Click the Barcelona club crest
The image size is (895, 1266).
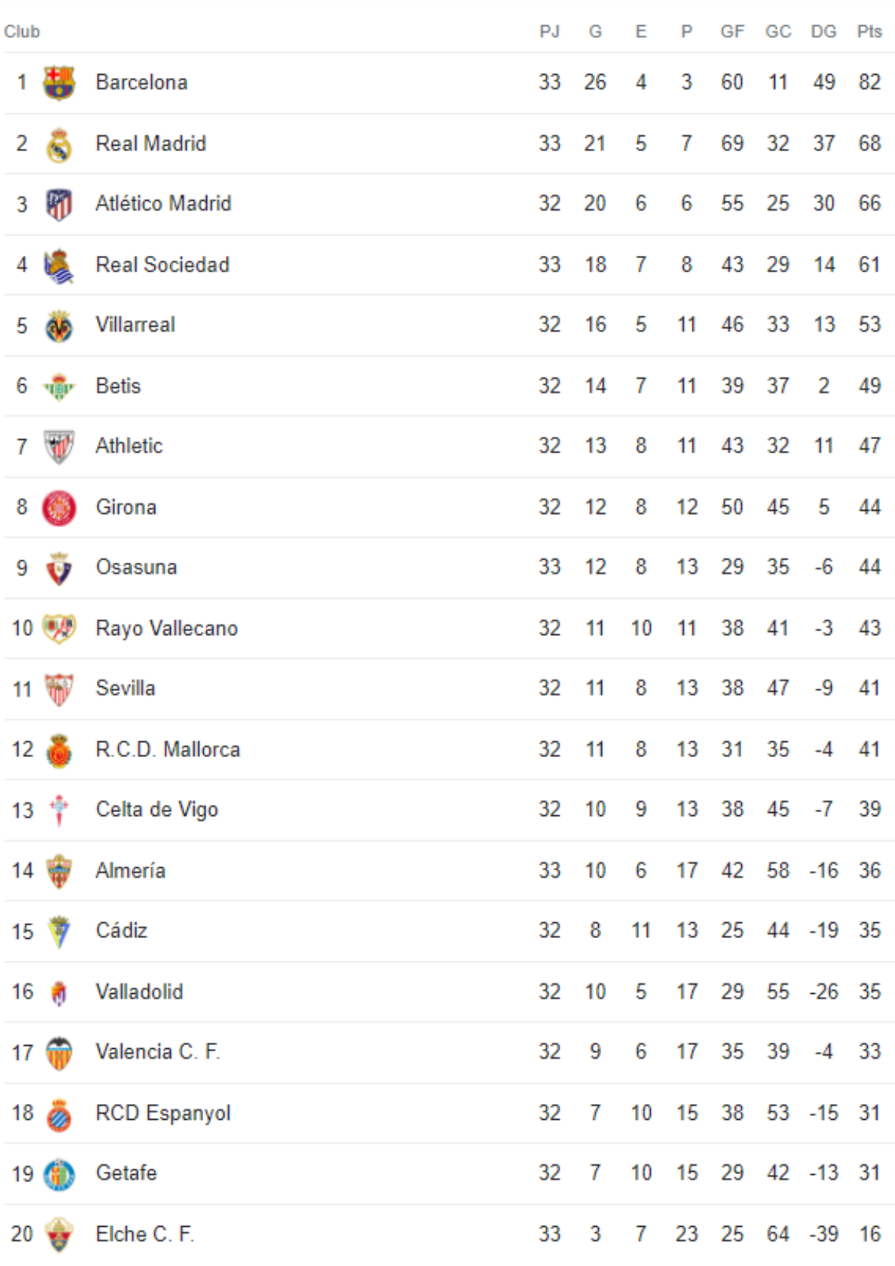[59, 83]
